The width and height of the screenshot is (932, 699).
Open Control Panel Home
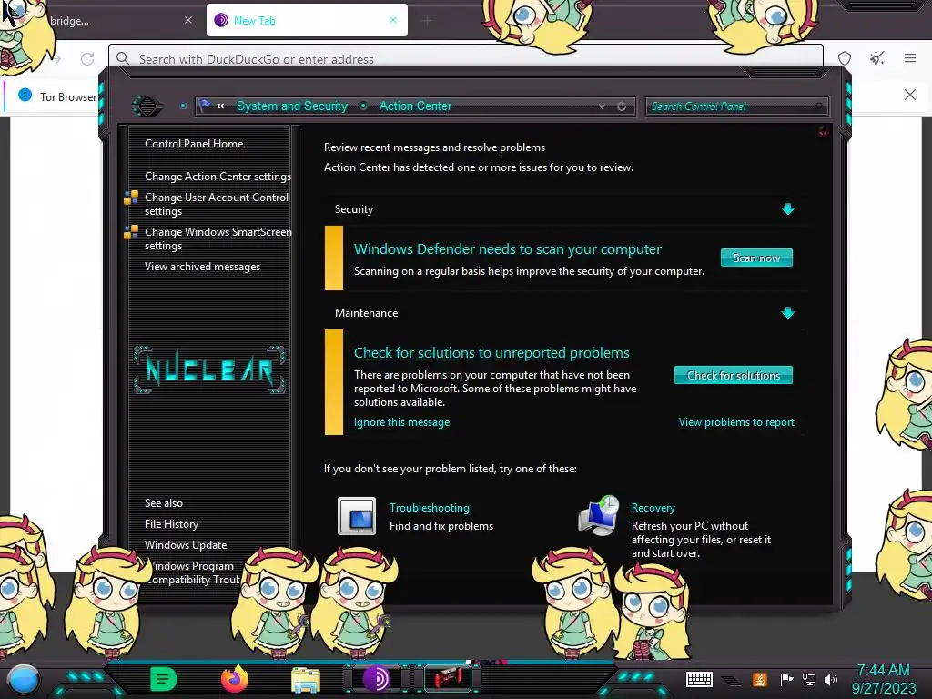(x=194, y=143)
